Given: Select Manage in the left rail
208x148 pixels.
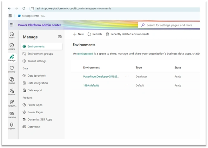Looking at the screenshot, I should [12, 58].
